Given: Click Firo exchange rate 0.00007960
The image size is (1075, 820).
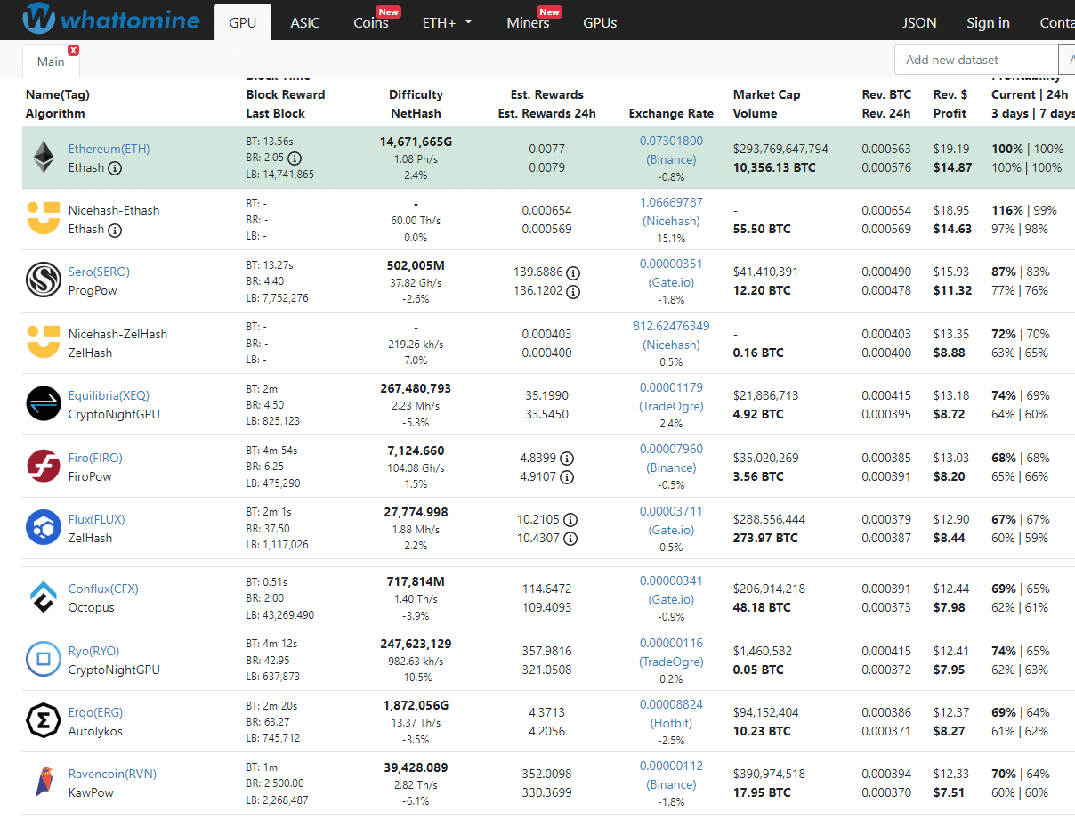Looking at the screenshot, I should [671, 449].
